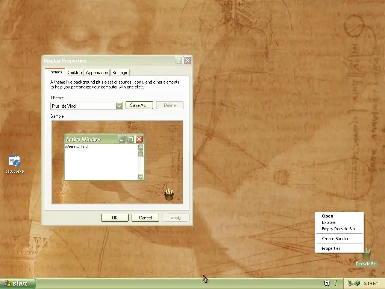The width and height of the screenshot is (385, 289).
Task: Click the disabled Apply button
Action: (176, 218)
